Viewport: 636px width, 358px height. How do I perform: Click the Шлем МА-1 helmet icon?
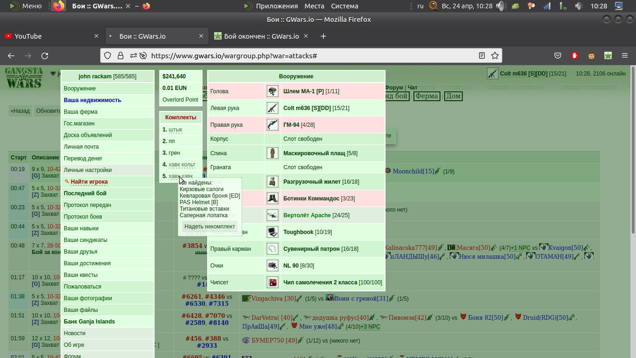click(272, 91)
